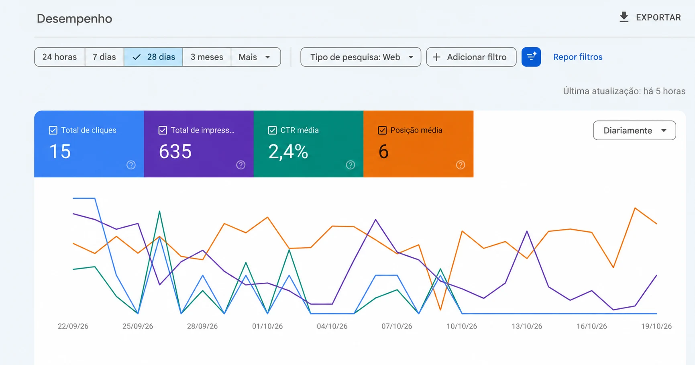Select the 24 horas range

[x=59, y=57]
